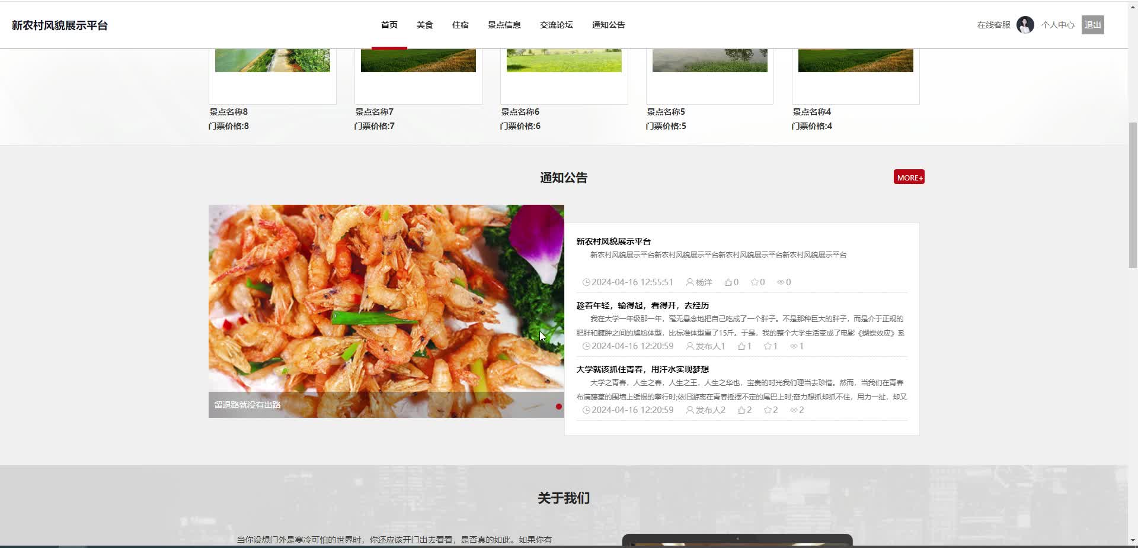
Task: Open the user avatar in the header
Action: 1025,25
